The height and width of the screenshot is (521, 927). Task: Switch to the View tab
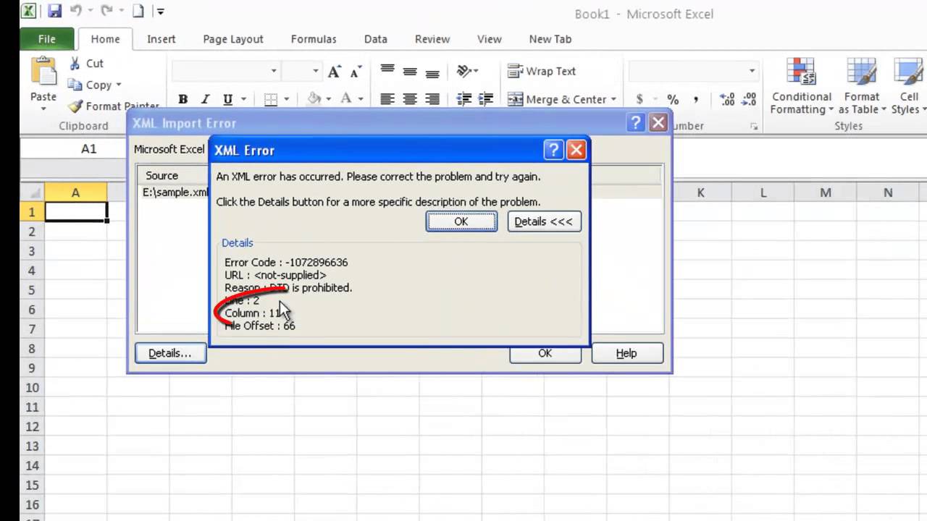click(x=490, y=39)
